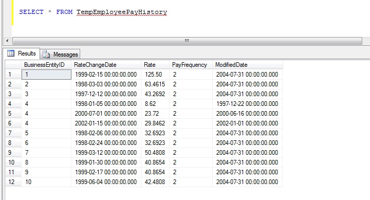The image size is (370, 200).
Task: Click RateChangeDate 1999-02-17 00:00:00.000
Action: (106, 172)
